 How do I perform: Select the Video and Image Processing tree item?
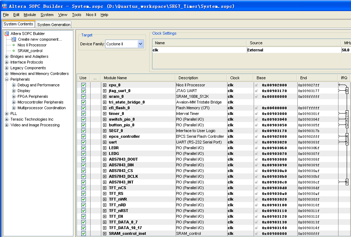pos(35,125)
